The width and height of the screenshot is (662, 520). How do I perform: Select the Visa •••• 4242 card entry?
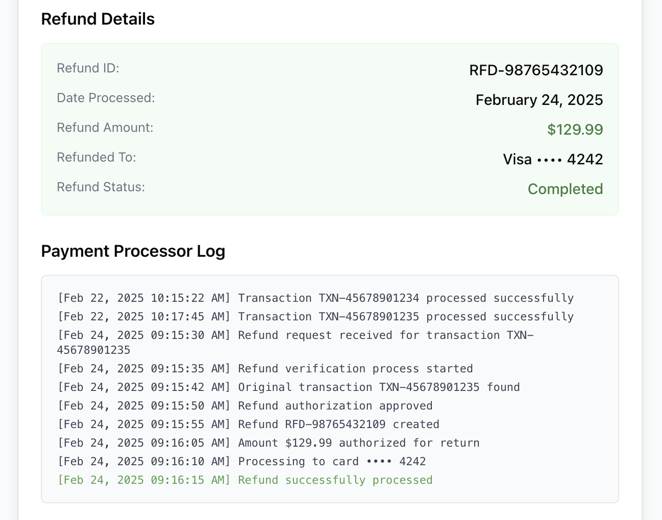pyautogui.click(x=553, y=159)
